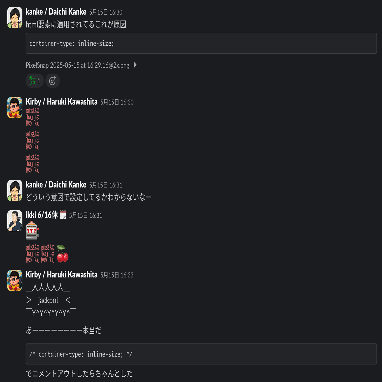The image size is (382, 382).
Task: Click the first red kankeさんの custom emoji
Action: click(x=32, y=117)
